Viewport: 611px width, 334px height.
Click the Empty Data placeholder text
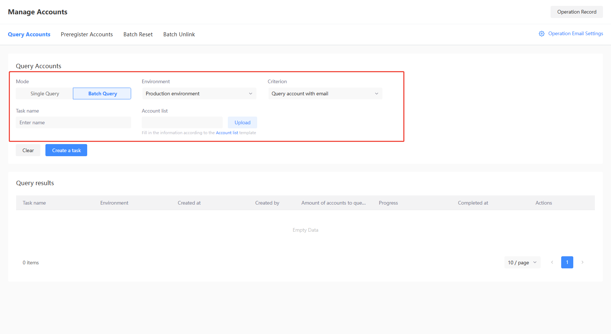(x=305, y=230)
